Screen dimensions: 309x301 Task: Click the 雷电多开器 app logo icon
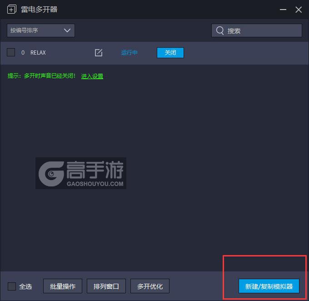coord(12,9)
